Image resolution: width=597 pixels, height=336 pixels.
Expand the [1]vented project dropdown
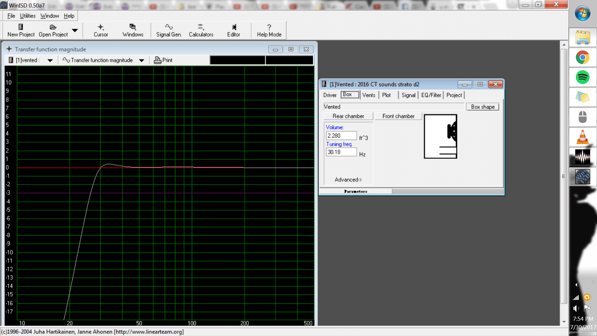point(50,60)
